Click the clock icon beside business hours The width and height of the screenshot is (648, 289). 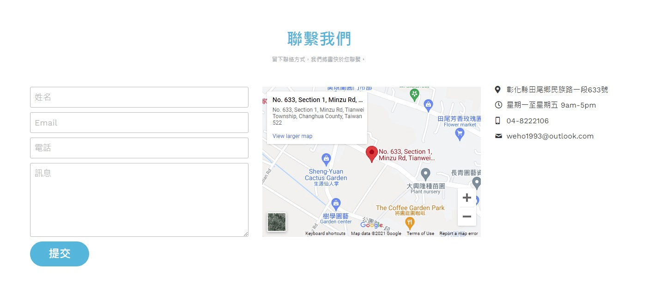click(498, 105)
